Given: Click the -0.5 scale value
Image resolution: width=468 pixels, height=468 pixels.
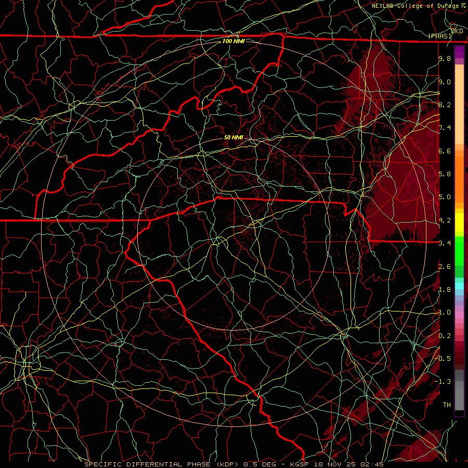Looking at the screenshot, I should click(x=443, y=358).
